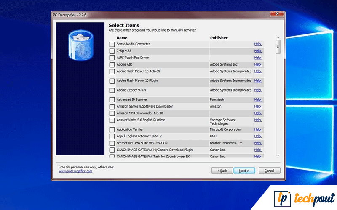Open Help for Amazon Games & Software Downloader
337x210 pixels.
(x=258, y=107)
